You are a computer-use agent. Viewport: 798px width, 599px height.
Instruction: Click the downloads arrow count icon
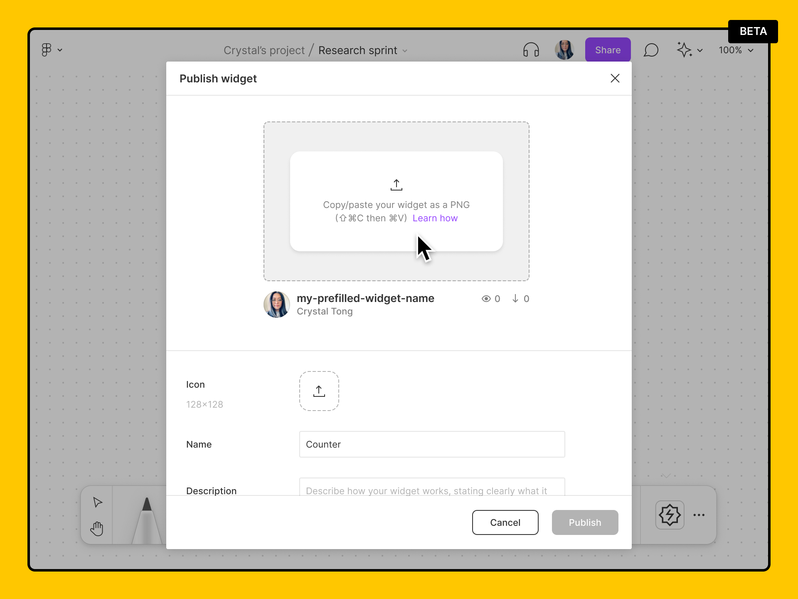click(515, 299)
